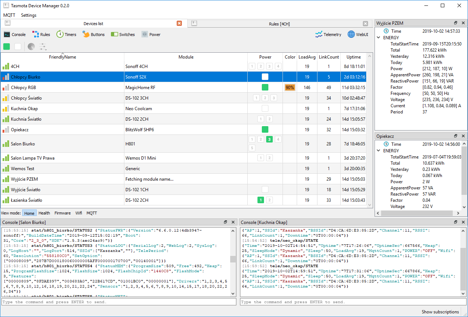Switch to the Rules [4CH] tab
The height and width of the screenshot is (317, 468).
coord(279,24)
